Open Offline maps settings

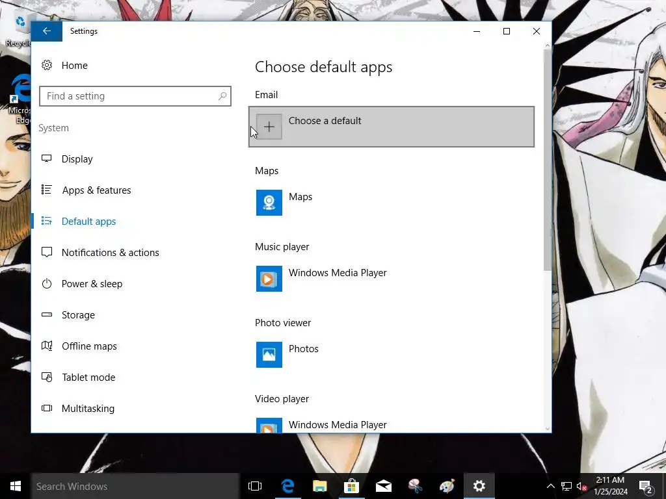[89, 346]
